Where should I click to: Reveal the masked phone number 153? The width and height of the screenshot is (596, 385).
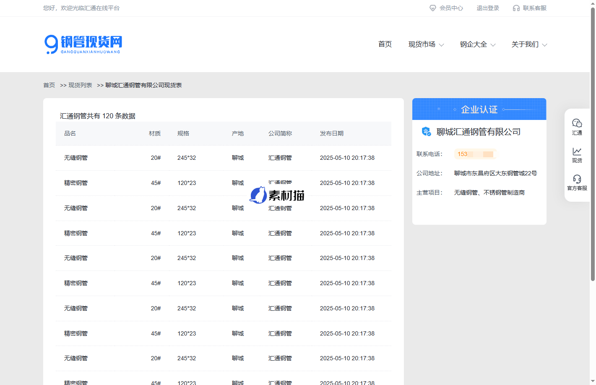(x=475, y=154)
